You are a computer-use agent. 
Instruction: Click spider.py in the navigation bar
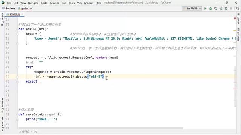coord(25,9)
